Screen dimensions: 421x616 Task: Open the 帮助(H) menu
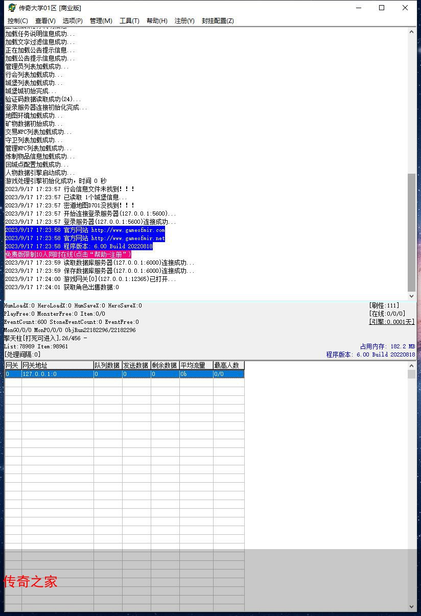[x=157, y=21]
